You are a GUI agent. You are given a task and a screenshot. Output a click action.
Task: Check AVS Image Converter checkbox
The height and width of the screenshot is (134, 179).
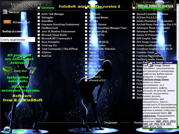tap(134, 42)
